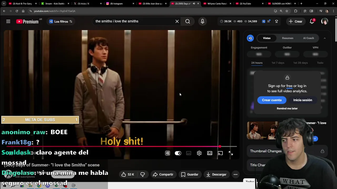Click vidIQ icon in player controls

[x=167, y=153]
